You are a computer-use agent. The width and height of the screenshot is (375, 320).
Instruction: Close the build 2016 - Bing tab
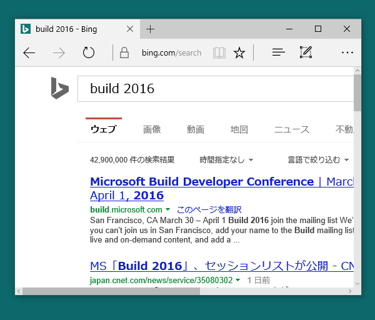coord(130,29)
